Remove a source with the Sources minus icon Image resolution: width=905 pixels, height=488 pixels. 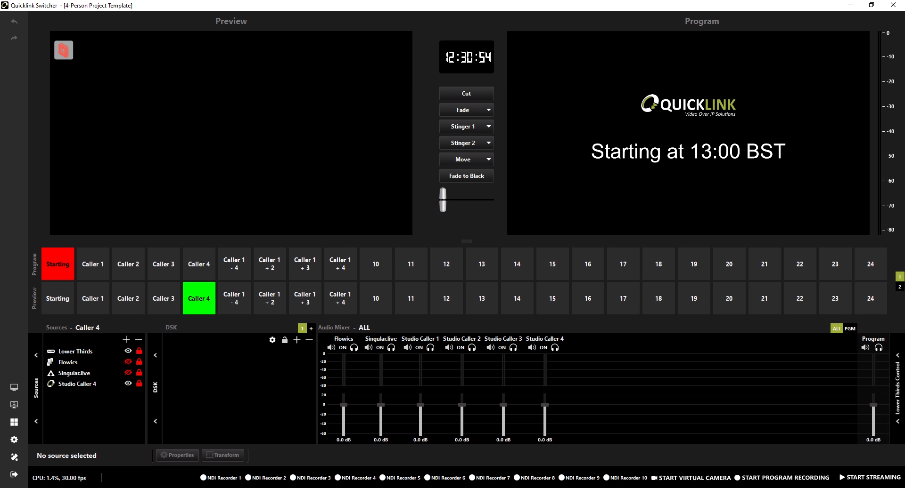139,339
